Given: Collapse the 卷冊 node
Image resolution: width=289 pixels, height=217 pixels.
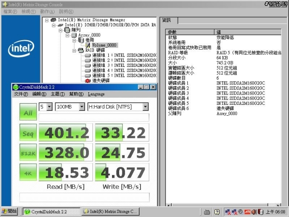Looking at the screenshot, I should (74, 40).
